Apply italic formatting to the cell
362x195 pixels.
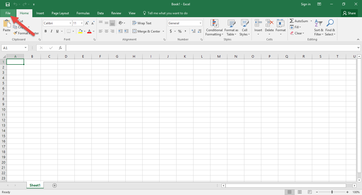[x=51, y=31]
